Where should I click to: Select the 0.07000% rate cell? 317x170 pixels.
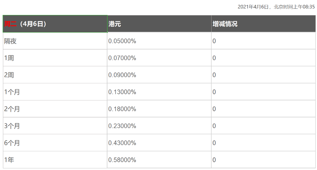(122, 58)
